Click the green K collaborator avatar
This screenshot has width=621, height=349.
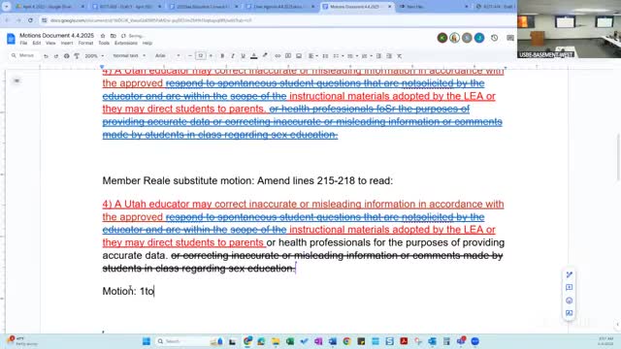(x=442, y=38)
